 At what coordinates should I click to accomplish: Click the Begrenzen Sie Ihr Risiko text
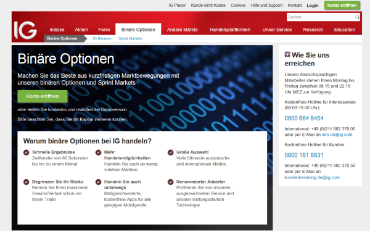tap(58, 182)
